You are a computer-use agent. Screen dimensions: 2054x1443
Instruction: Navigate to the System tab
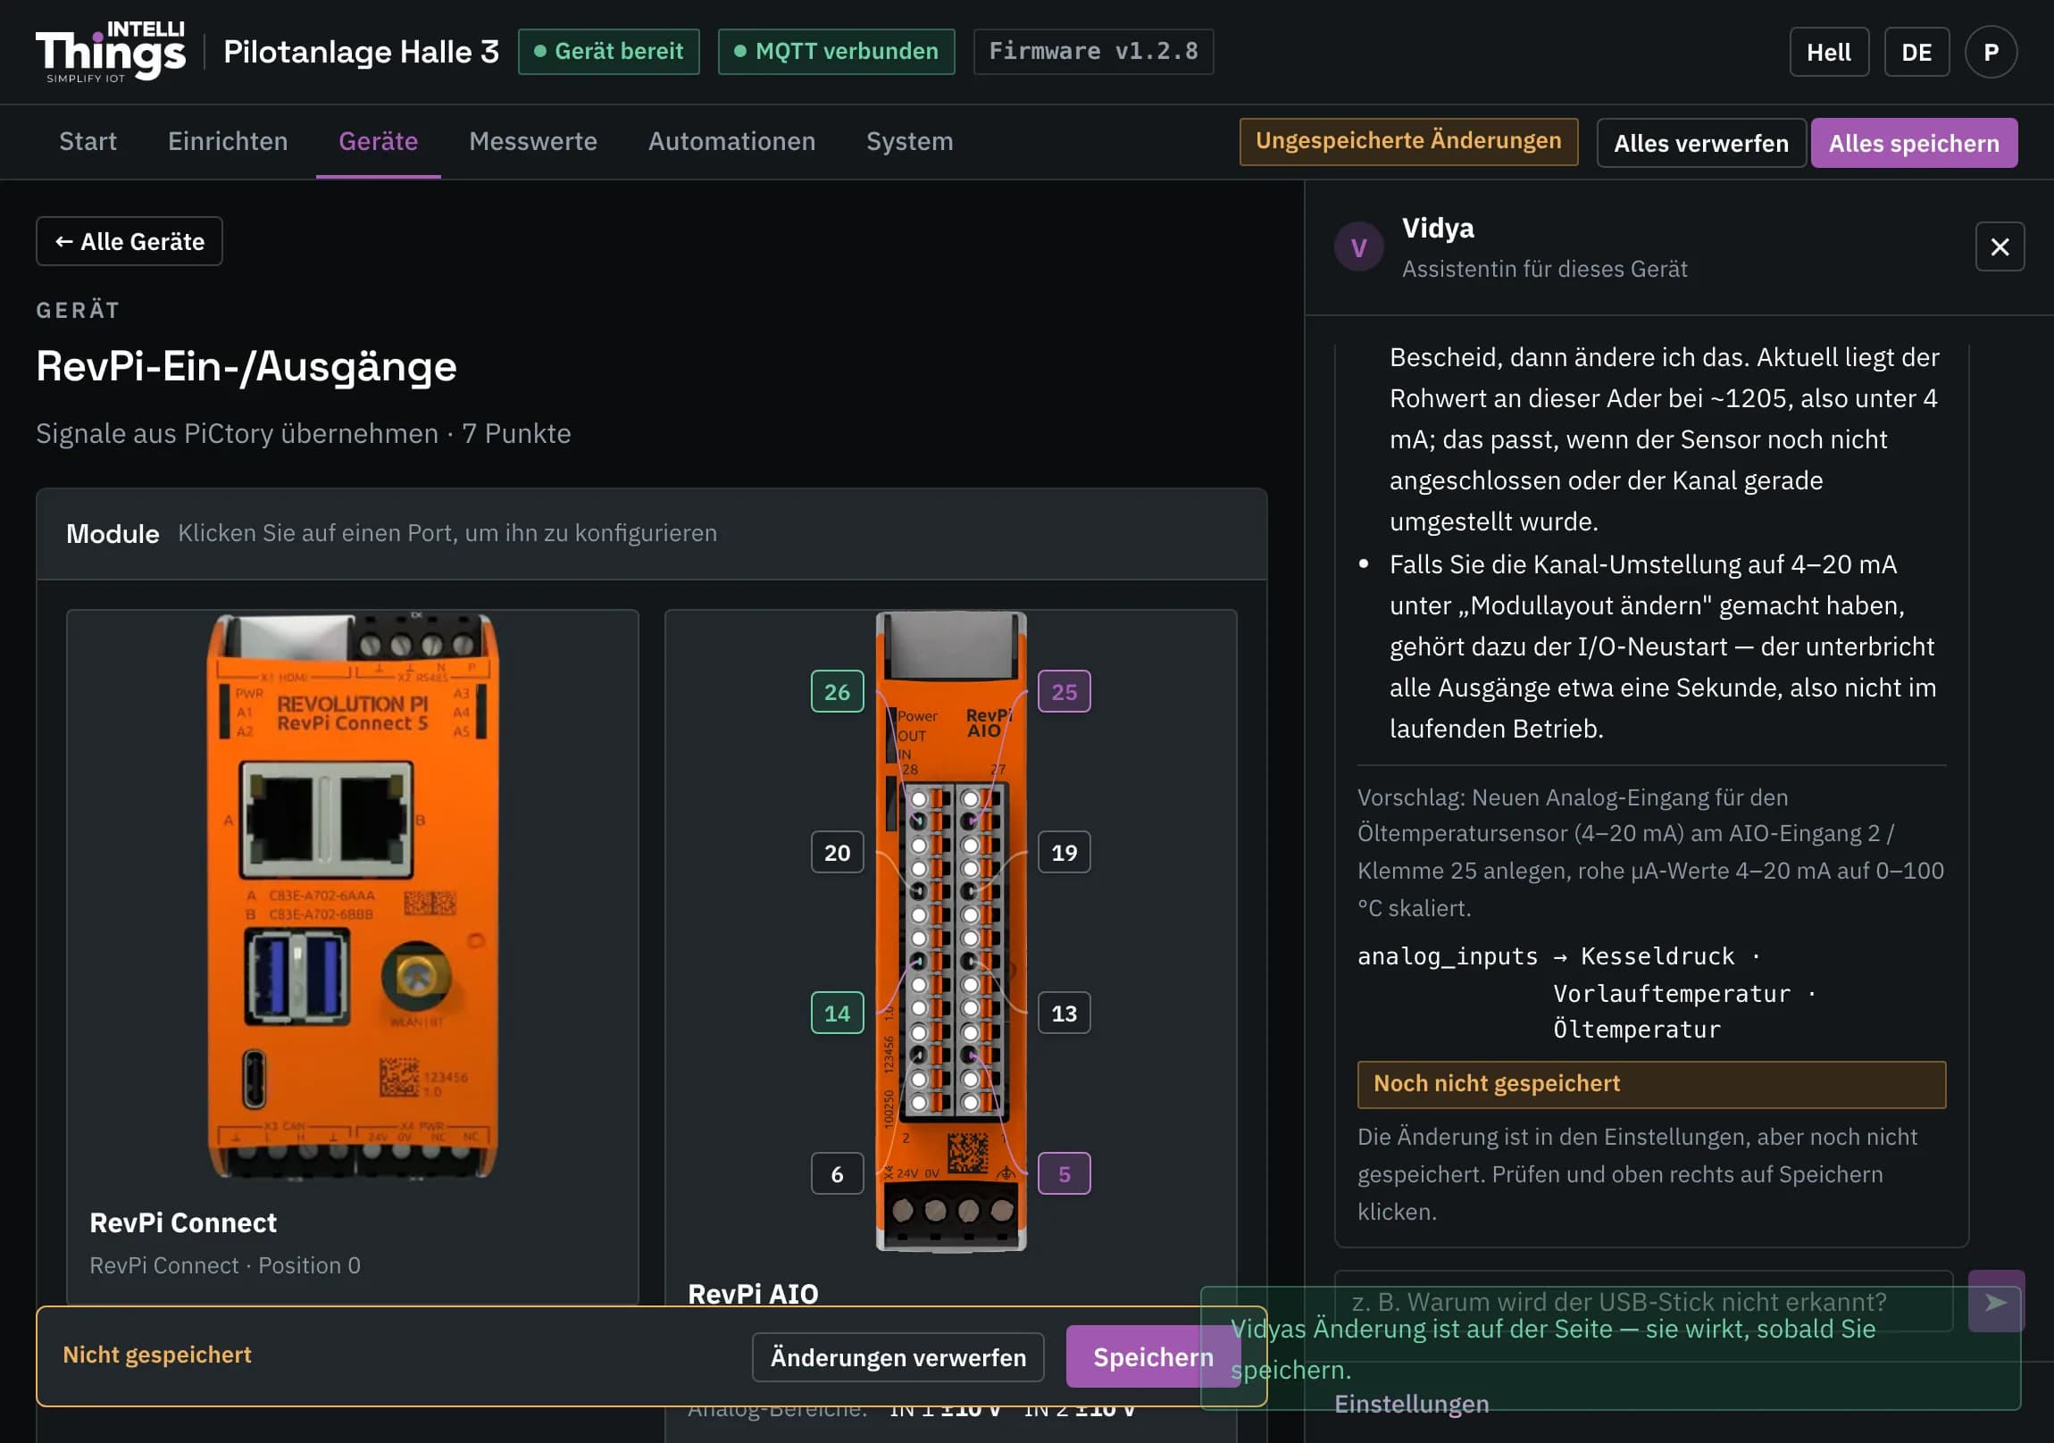[x=910, y=141]
